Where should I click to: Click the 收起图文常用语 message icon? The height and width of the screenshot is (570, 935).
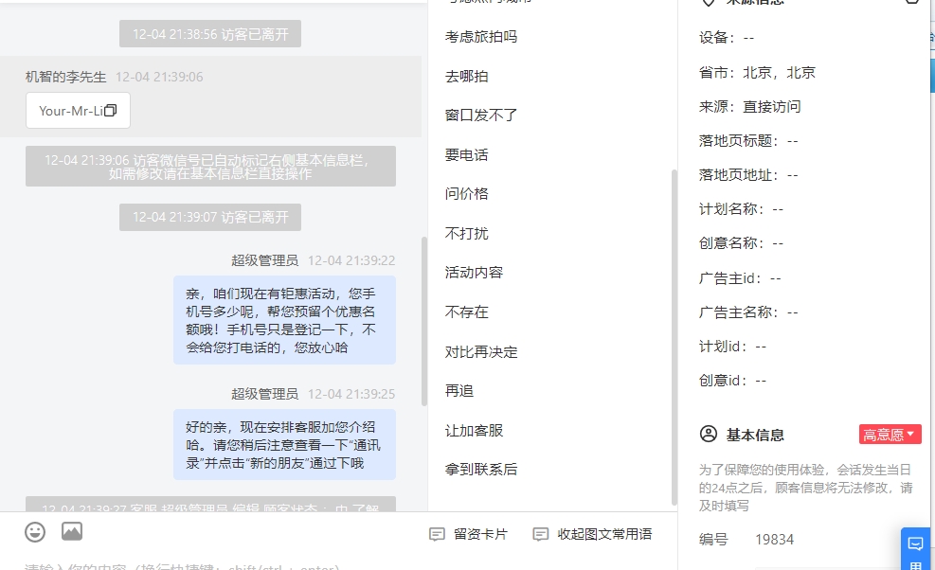point(540,534)
